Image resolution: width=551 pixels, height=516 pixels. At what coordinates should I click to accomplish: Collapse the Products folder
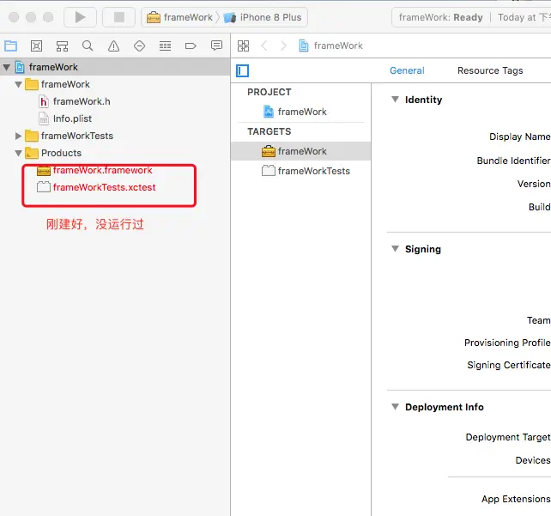click(x=19, y=153)
